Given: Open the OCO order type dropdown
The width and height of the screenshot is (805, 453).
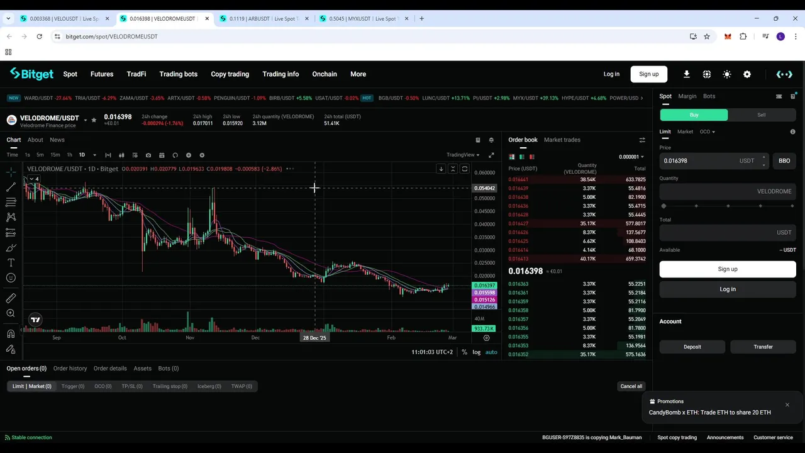Looking at the screenshot, I should pyautogui.click(x=708, y=132).
